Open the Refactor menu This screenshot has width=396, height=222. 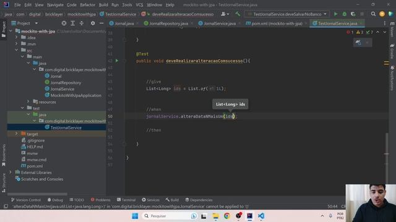pos(87,5)
